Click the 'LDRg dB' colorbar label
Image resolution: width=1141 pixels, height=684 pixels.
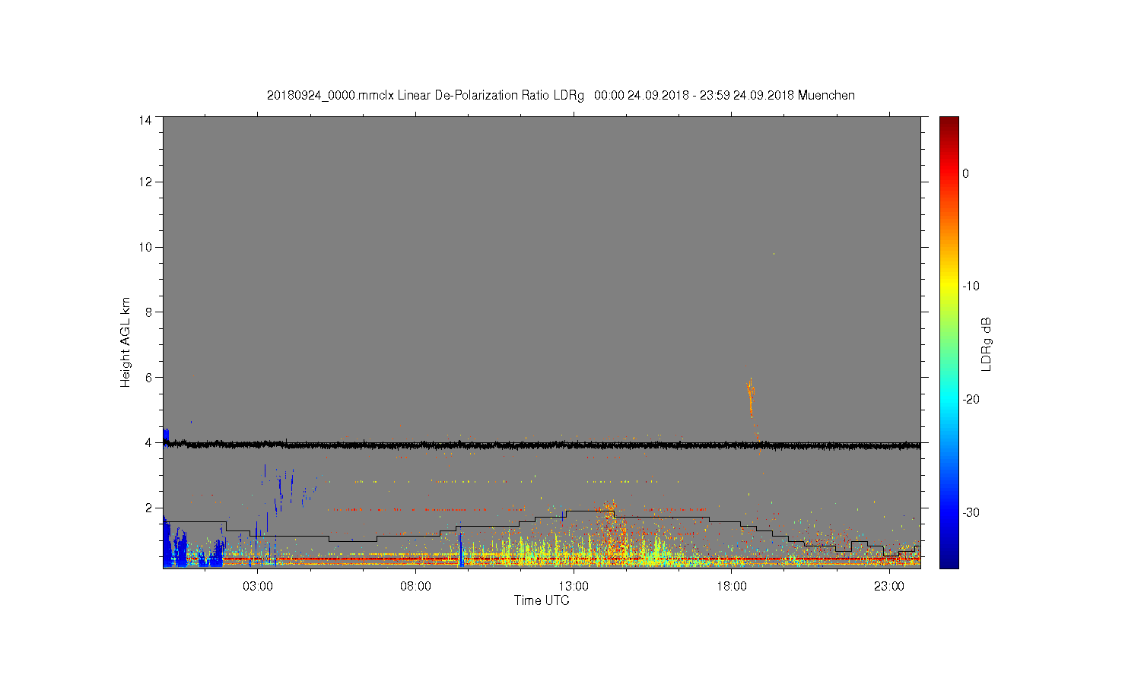click(x=987, y=344)
